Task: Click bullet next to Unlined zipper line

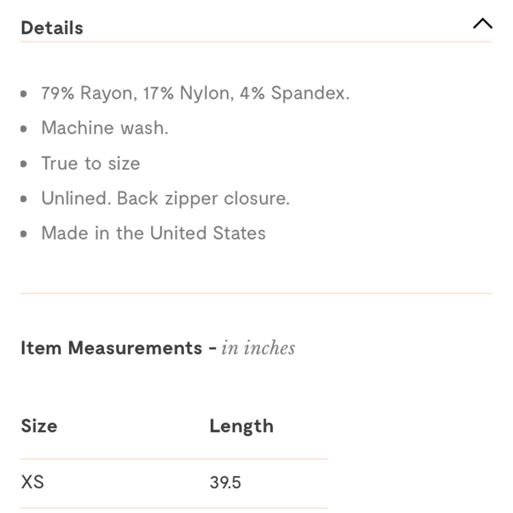Action: tap(24, 200)
